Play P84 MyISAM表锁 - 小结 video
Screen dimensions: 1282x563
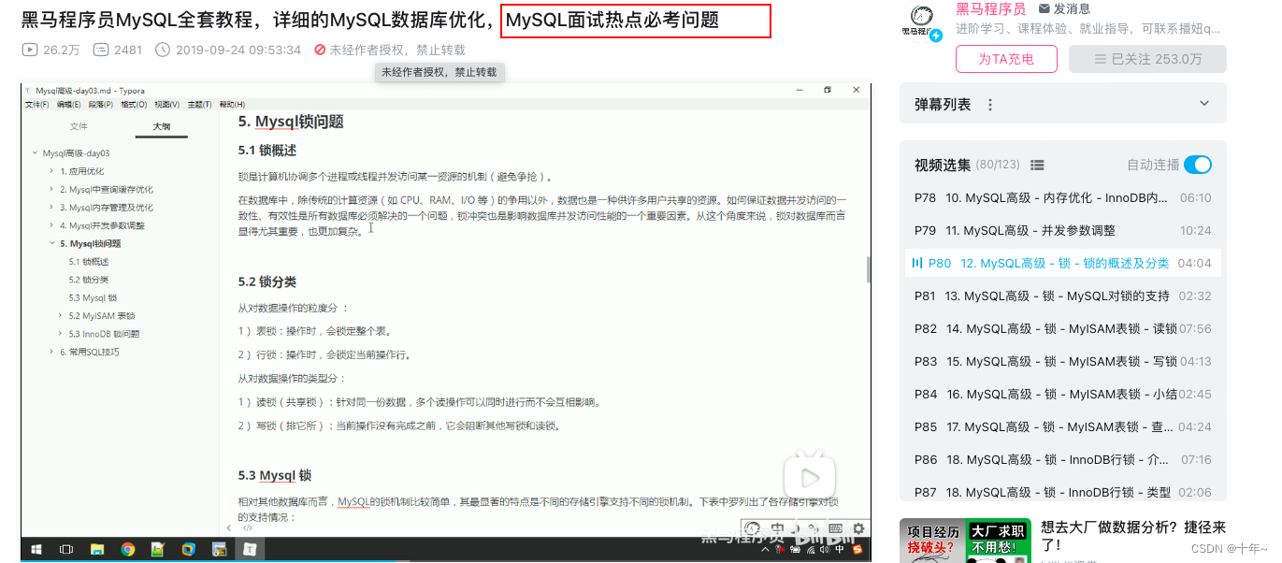point(1063,395)
